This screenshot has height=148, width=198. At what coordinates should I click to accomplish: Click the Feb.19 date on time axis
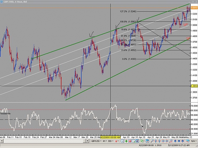click(27, 137)
